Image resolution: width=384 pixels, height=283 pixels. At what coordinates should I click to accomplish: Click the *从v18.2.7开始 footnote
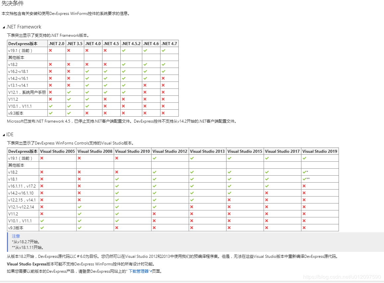[x=26, y=242]
